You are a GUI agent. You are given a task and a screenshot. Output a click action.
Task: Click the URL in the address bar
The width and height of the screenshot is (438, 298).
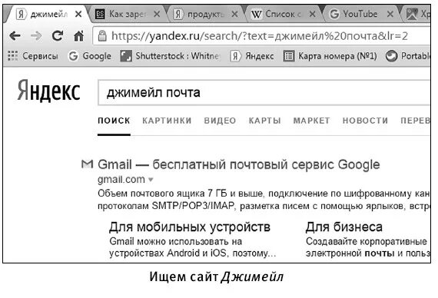click(260, 36)
